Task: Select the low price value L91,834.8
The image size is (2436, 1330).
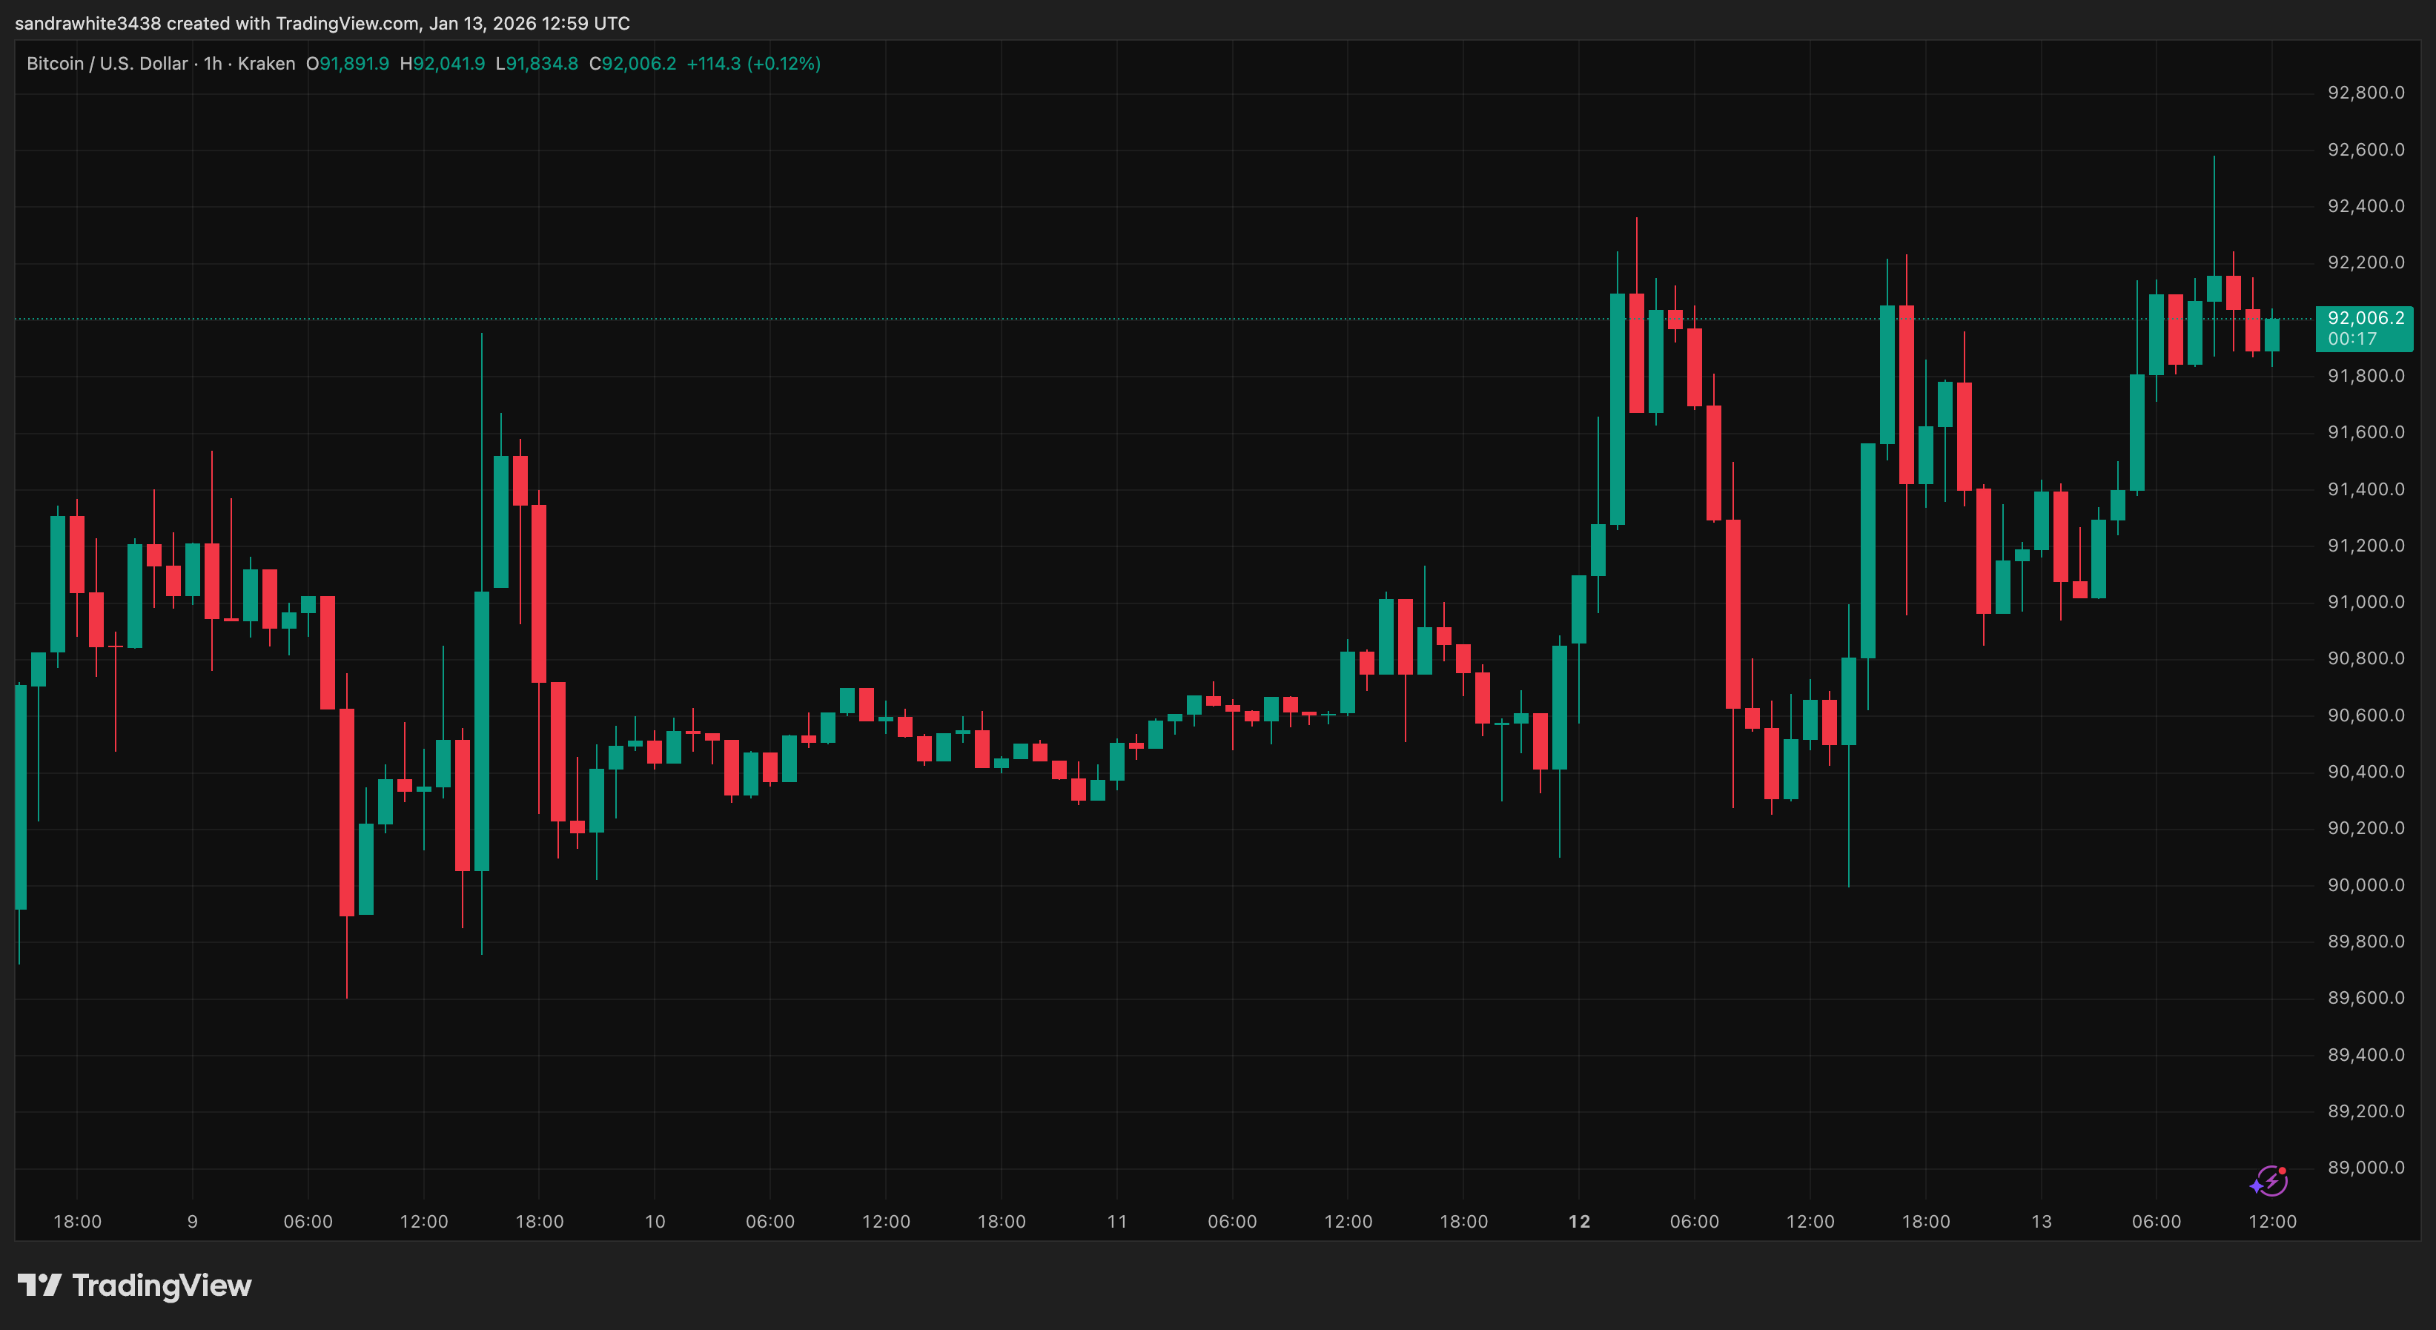Action: click(x=539, y=63)
